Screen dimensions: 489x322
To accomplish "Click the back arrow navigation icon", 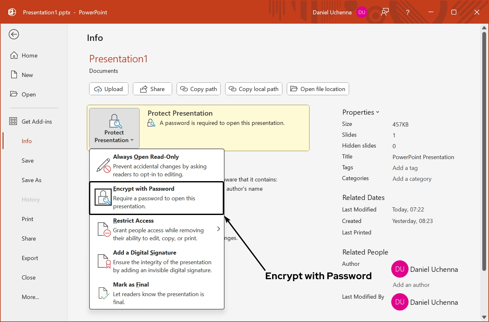I will point(14,34).
